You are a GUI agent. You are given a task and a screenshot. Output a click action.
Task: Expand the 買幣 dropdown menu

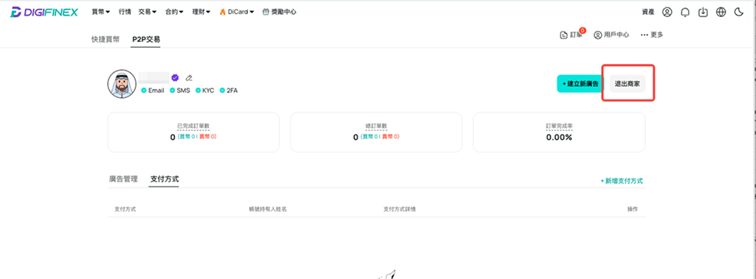[x=100, y=12]
